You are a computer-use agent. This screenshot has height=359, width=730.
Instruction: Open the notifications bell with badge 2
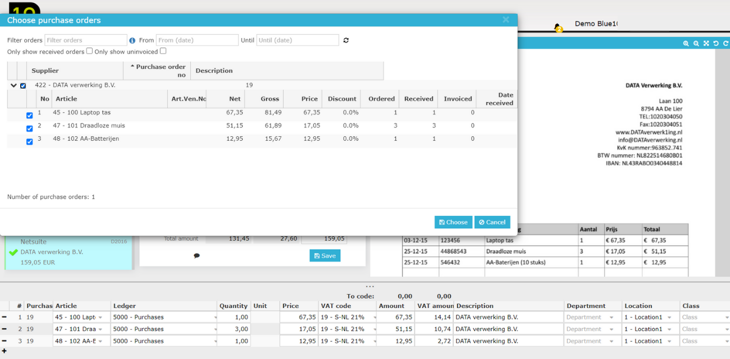point(558,27)
